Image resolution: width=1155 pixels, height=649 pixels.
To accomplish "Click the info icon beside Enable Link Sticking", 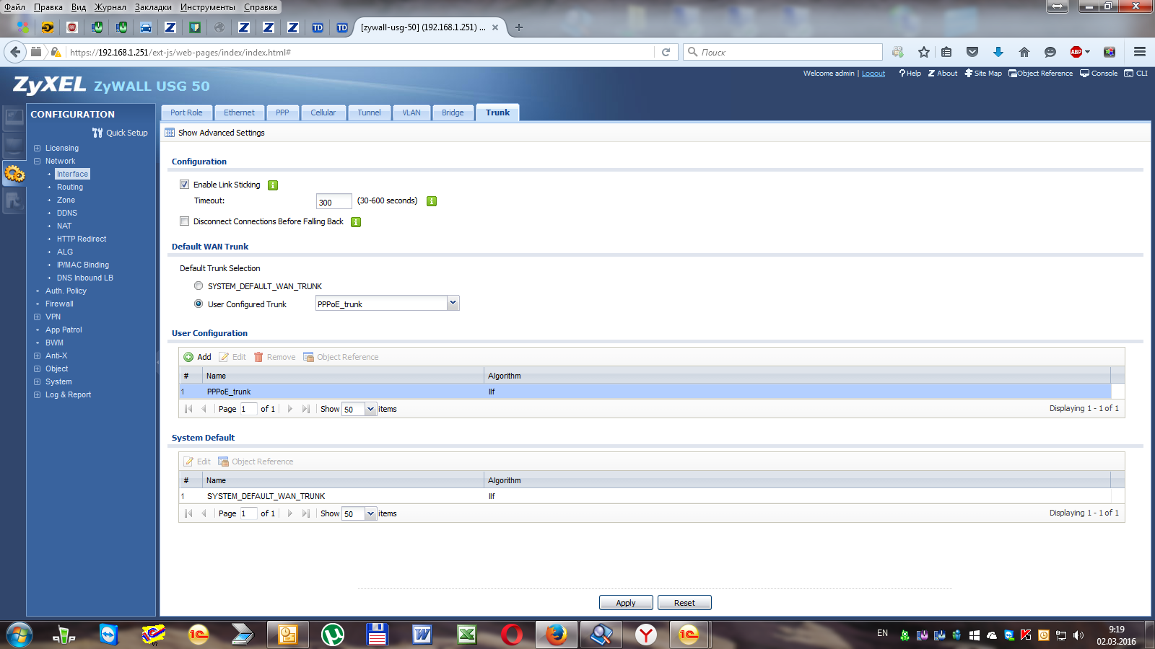I will coord(273,185).
